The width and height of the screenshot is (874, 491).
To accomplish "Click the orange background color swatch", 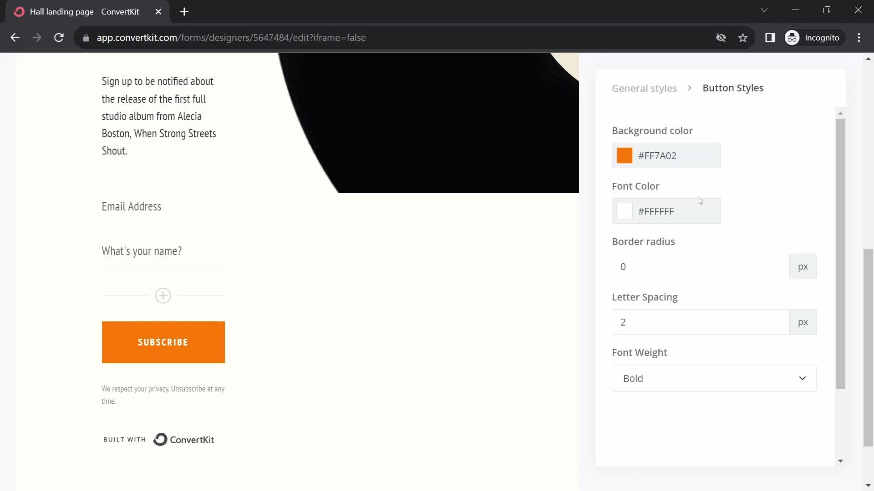I will 624,156.
